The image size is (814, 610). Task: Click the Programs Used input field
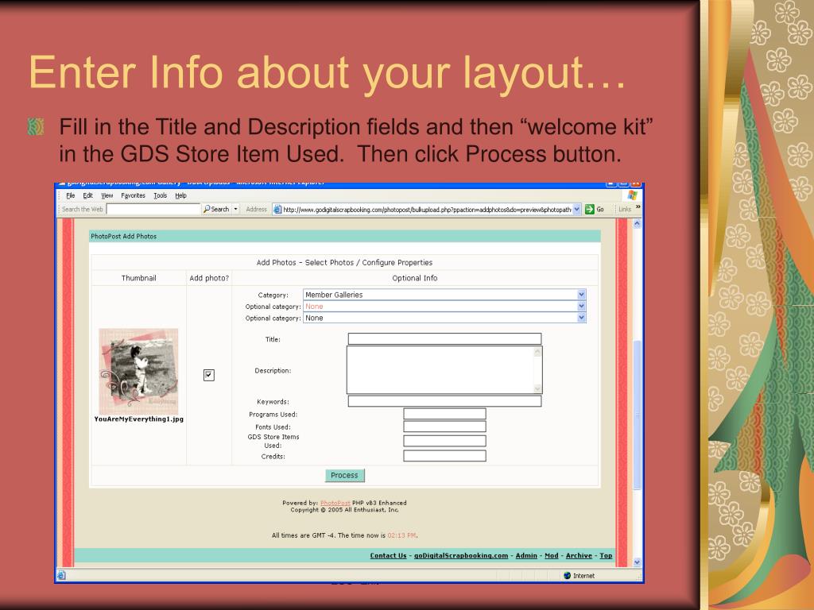[444, 413]
